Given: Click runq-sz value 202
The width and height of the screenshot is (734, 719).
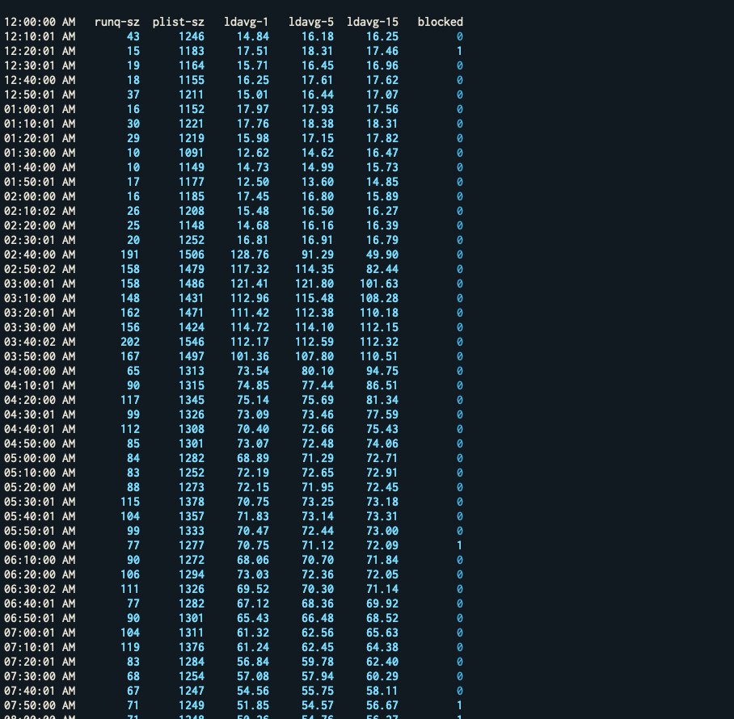Looking at the screenshot, I should click(x=130, y=342).
